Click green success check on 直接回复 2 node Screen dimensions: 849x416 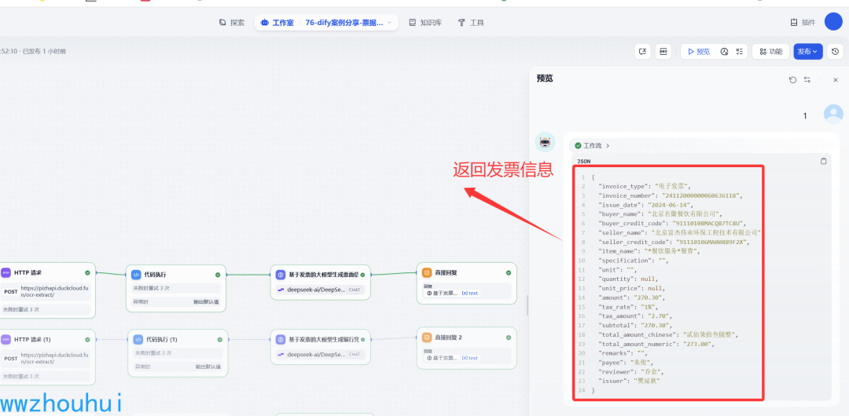509,338
